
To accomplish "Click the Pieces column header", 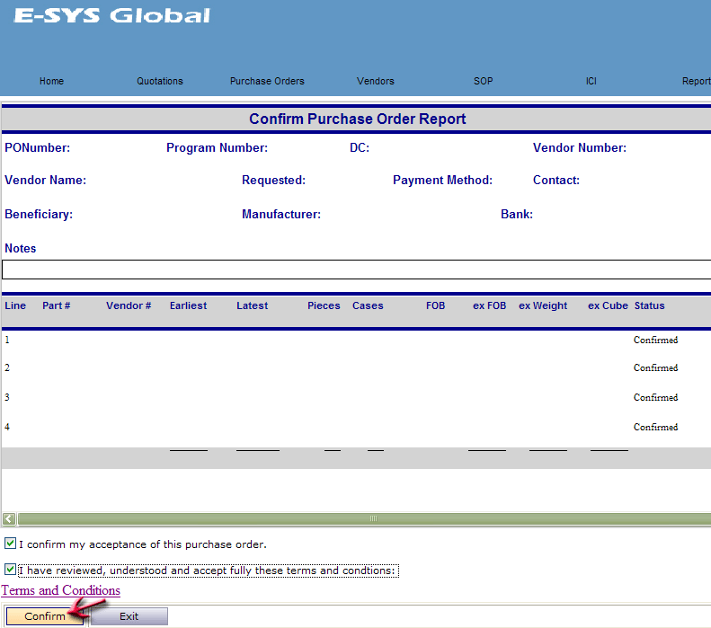I will (324, 305).
